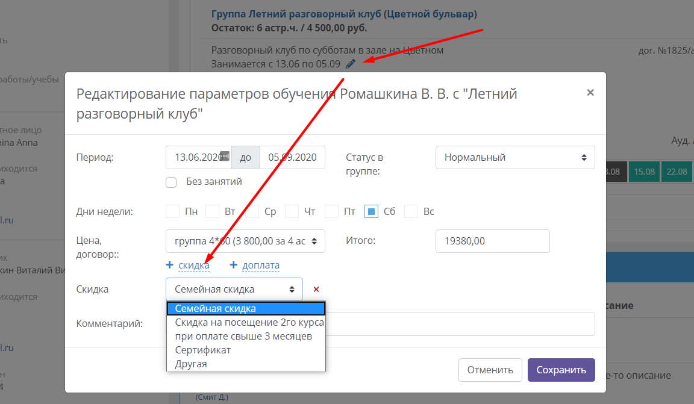
Task: Open the group title link Летний разговорный клуб
Action: click(x=344, y=14)
